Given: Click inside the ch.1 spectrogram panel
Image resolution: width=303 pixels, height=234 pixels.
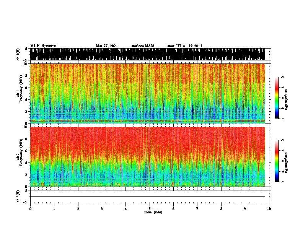Looking at the screenshot, I should pyautogui.click(x=147, y=93).
